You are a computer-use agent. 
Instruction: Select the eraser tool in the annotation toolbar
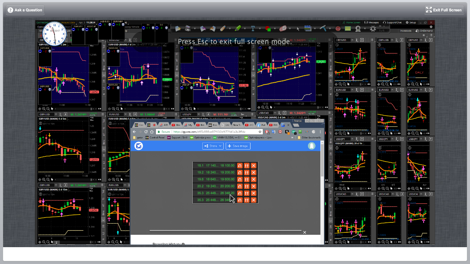click(283, 29)
